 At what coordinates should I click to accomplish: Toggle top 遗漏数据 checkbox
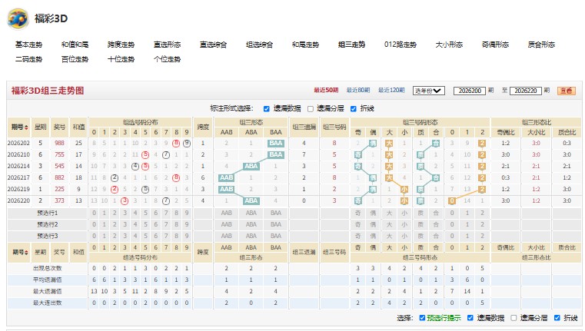pos(267,109)
